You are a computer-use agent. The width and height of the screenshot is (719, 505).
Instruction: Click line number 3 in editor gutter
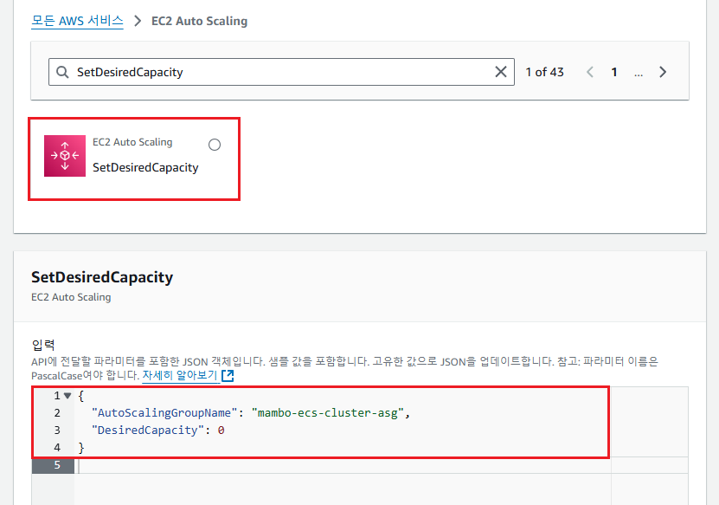pyautogui.click(x=56, y=431)
